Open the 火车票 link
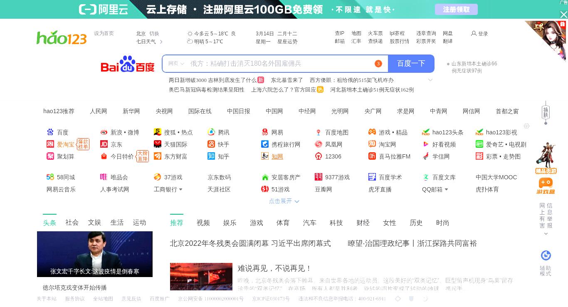 [375, 33]
